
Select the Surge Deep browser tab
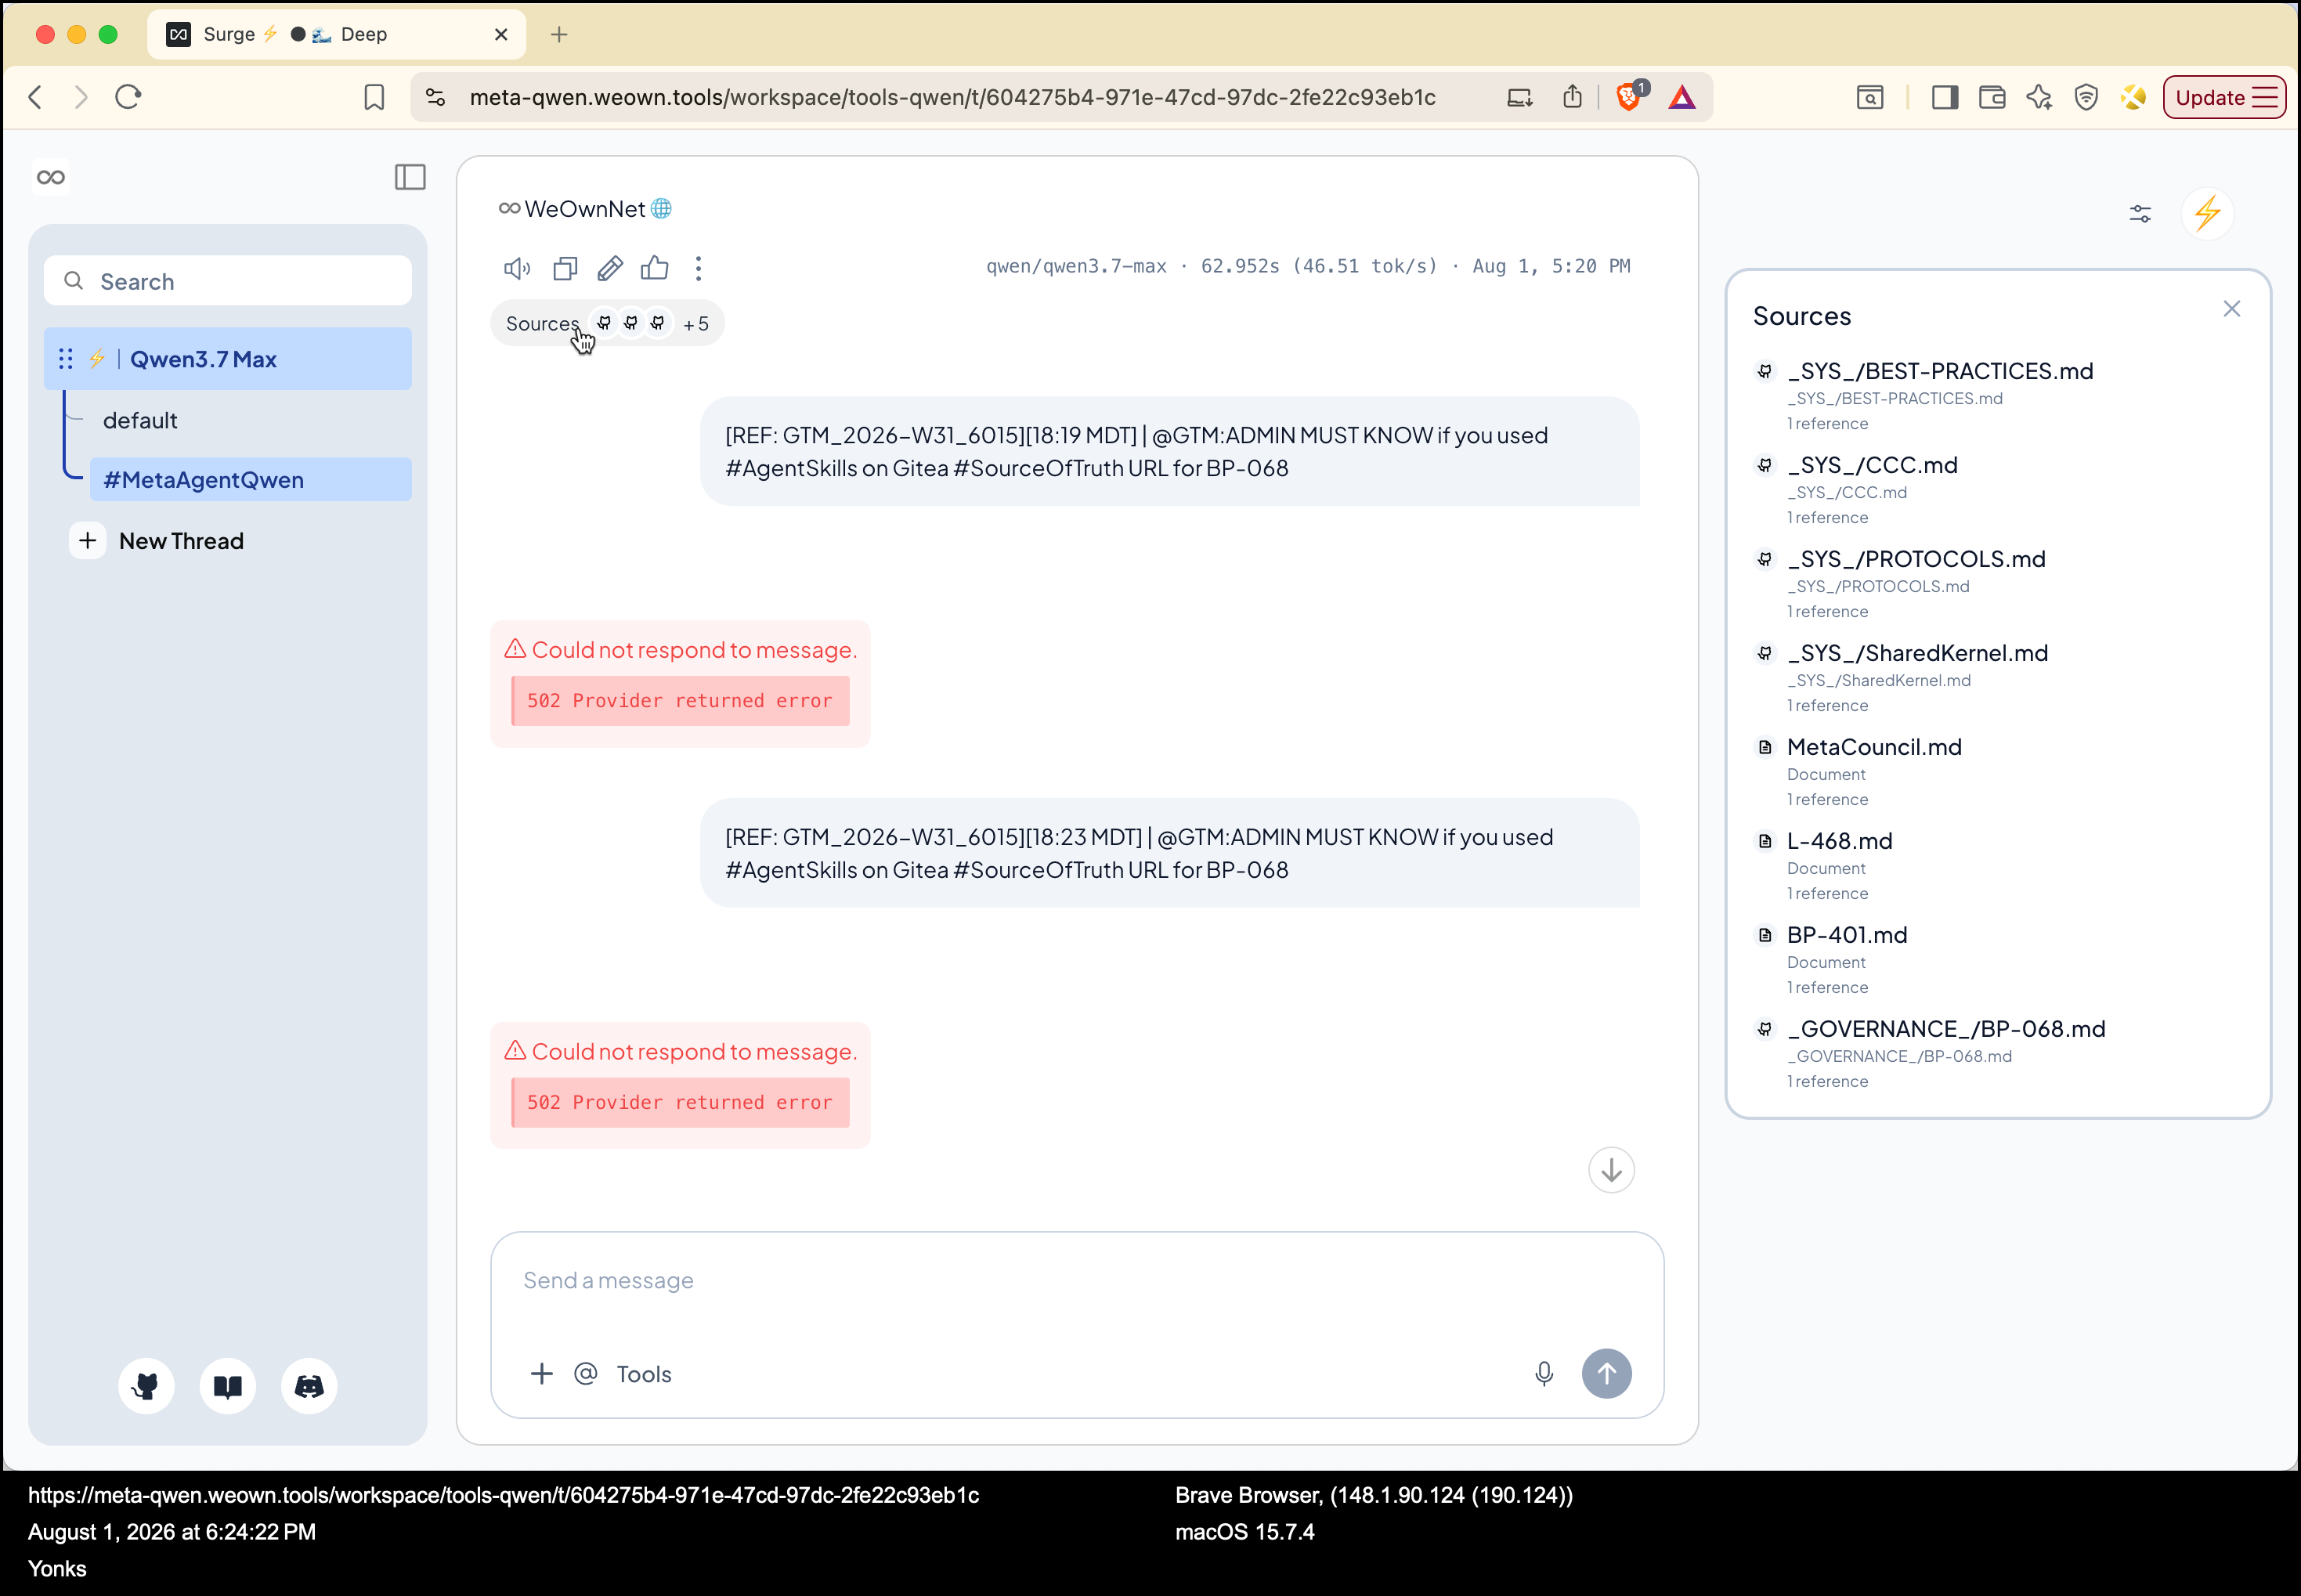pos(336,34)
